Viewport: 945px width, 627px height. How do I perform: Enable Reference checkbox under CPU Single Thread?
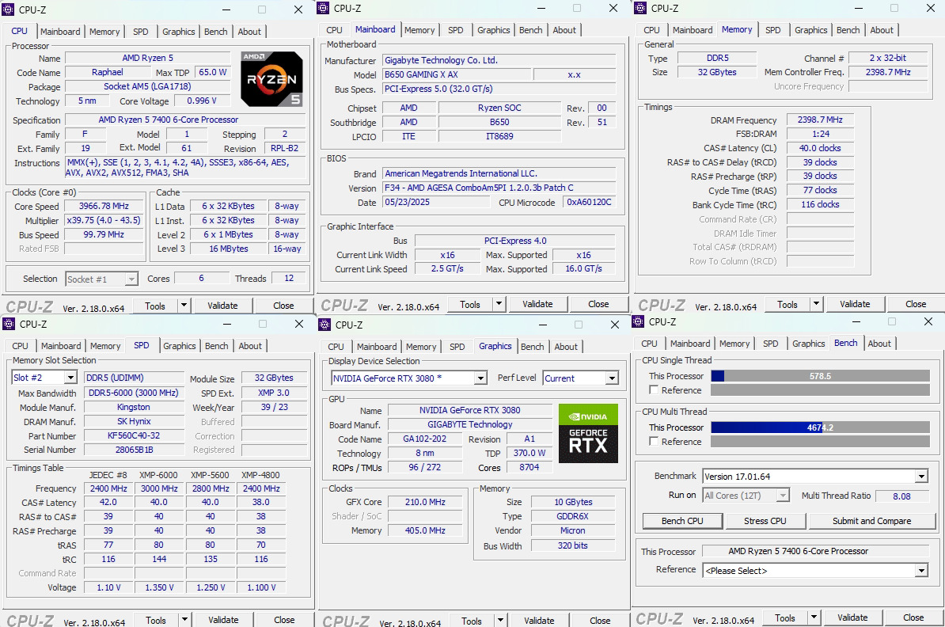[x=653, y=390]
